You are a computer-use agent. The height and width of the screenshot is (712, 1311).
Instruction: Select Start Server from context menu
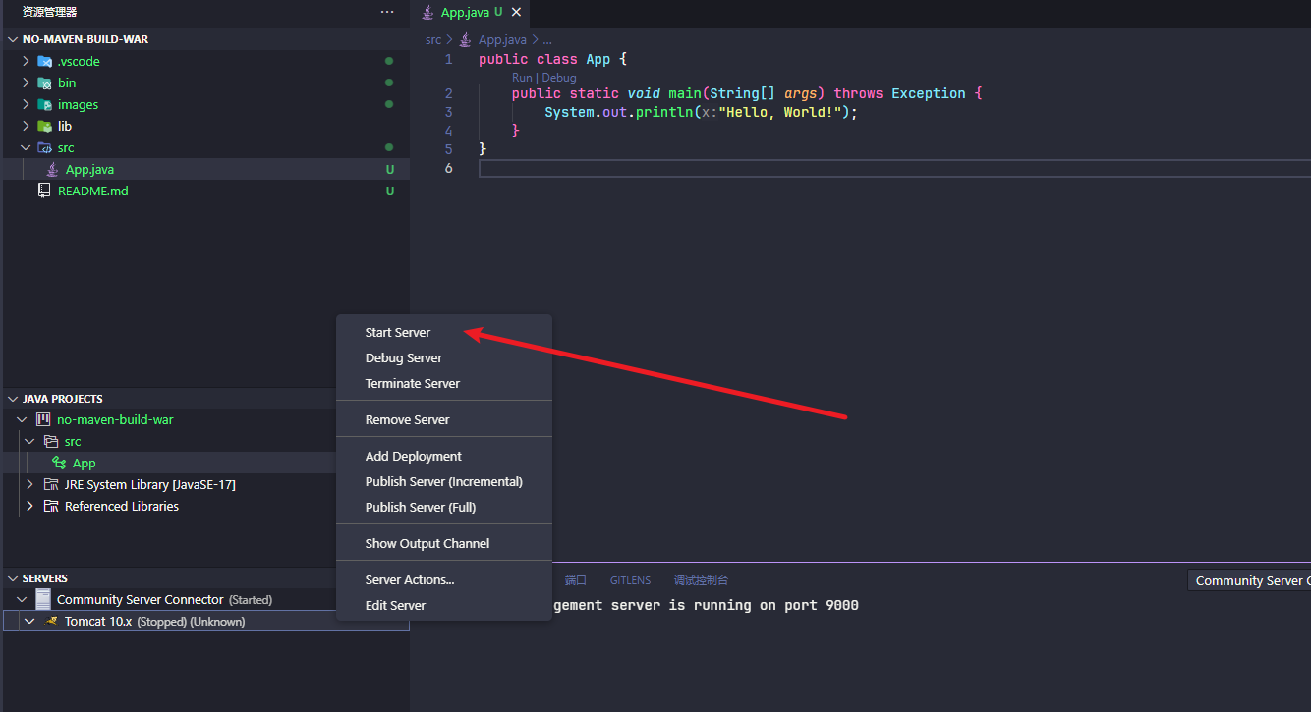click(398, 333)
